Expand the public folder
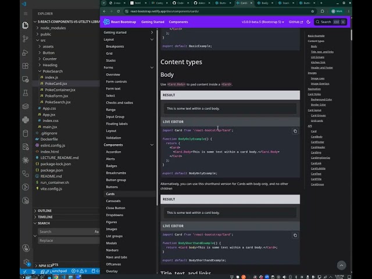The height and width of the screenshot is (279, 372). [x=45, y=34]
